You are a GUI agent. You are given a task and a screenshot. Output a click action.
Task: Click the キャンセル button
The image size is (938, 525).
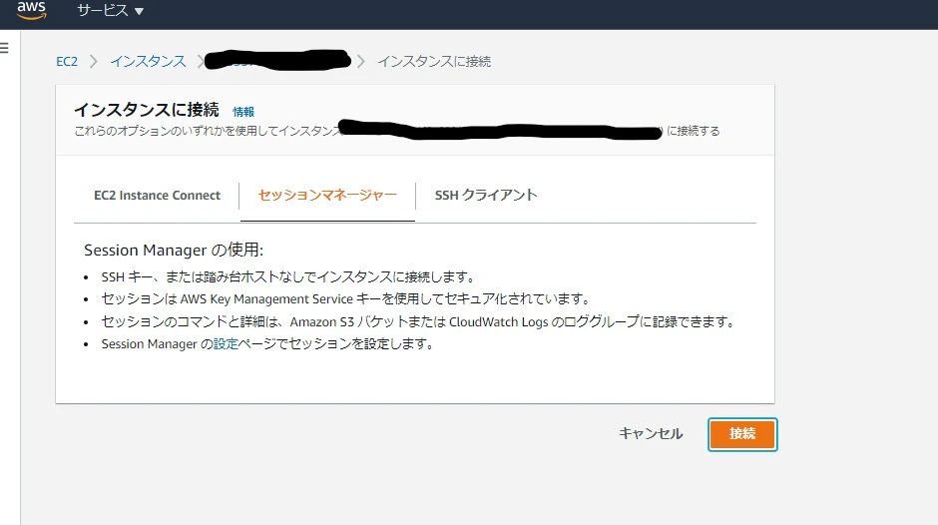coord(651,433)
